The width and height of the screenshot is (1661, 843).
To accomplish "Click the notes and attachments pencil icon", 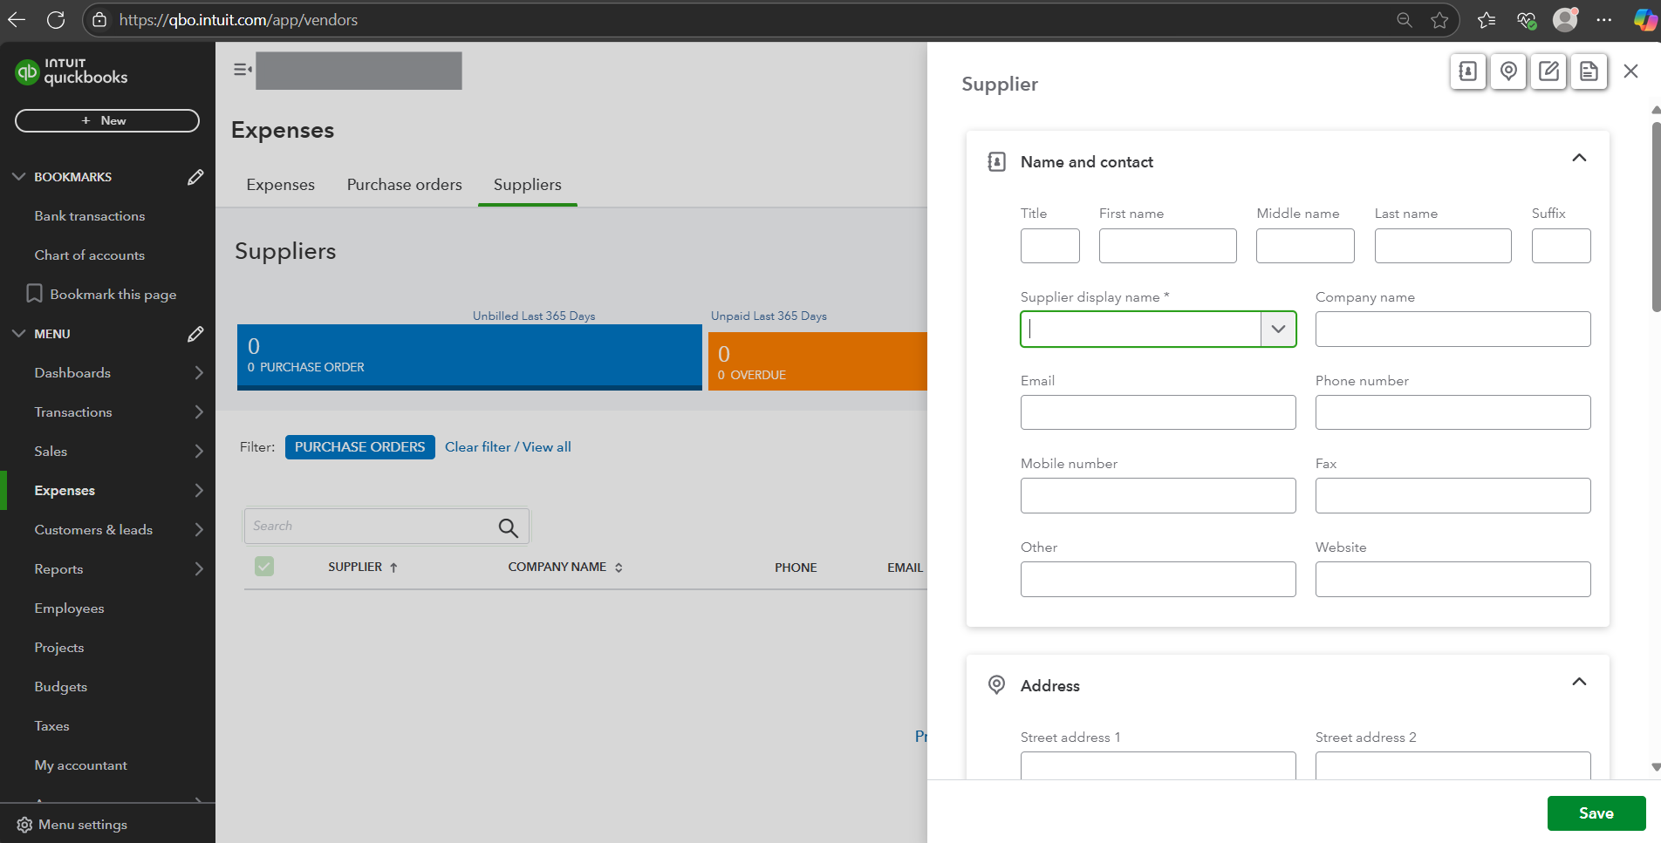I will pos(1548,71).
